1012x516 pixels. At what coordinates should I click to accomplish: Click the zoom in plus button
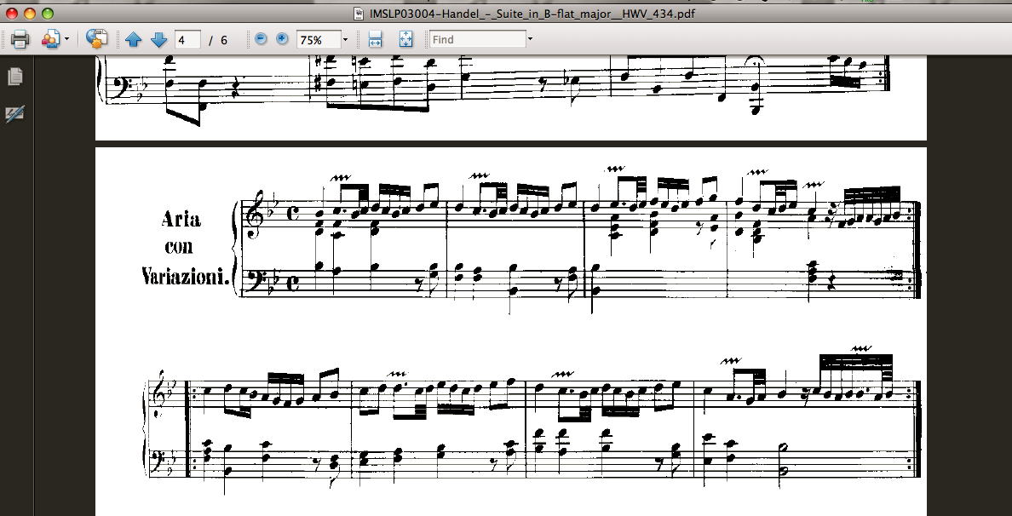282,38
